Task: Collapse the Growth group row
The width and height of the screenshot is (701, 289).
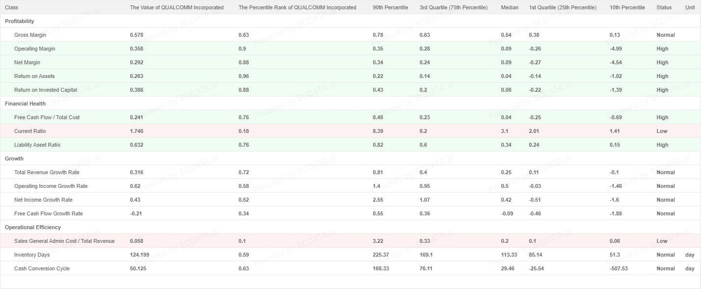Action: 14,158
